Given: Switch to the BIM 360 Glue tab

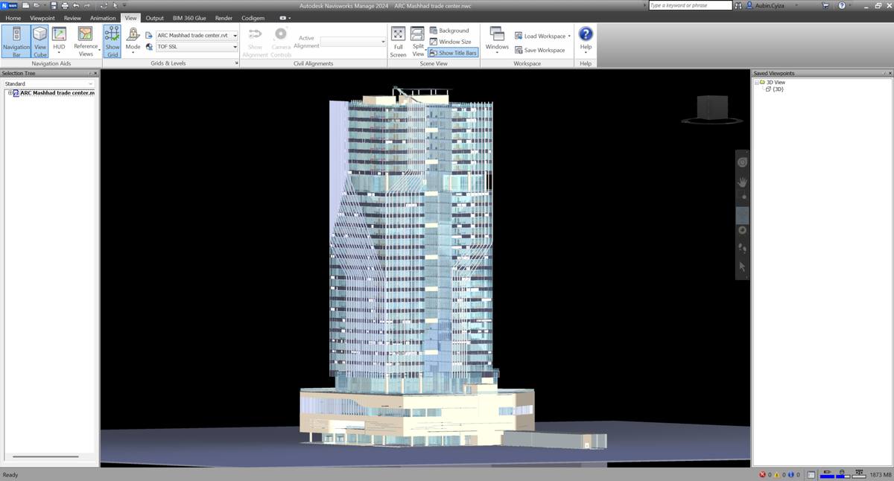Looking at the screenshot, I should pos(189,18).
